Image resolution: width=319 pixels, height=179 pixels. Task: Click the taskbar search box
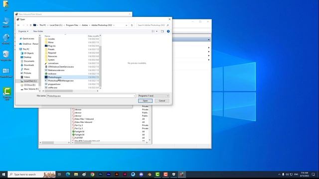pyautogui.click(x=31, y=175)
